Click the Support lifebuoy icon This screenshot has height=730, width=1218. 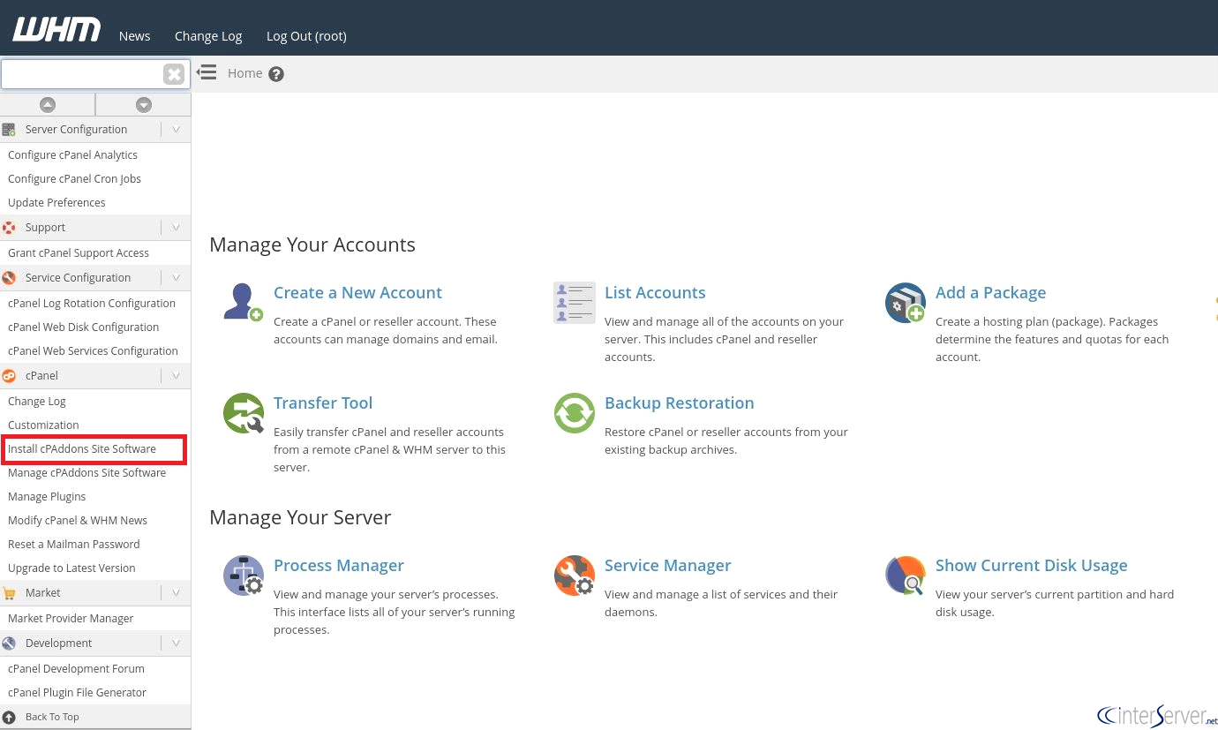tap(9, 228)
